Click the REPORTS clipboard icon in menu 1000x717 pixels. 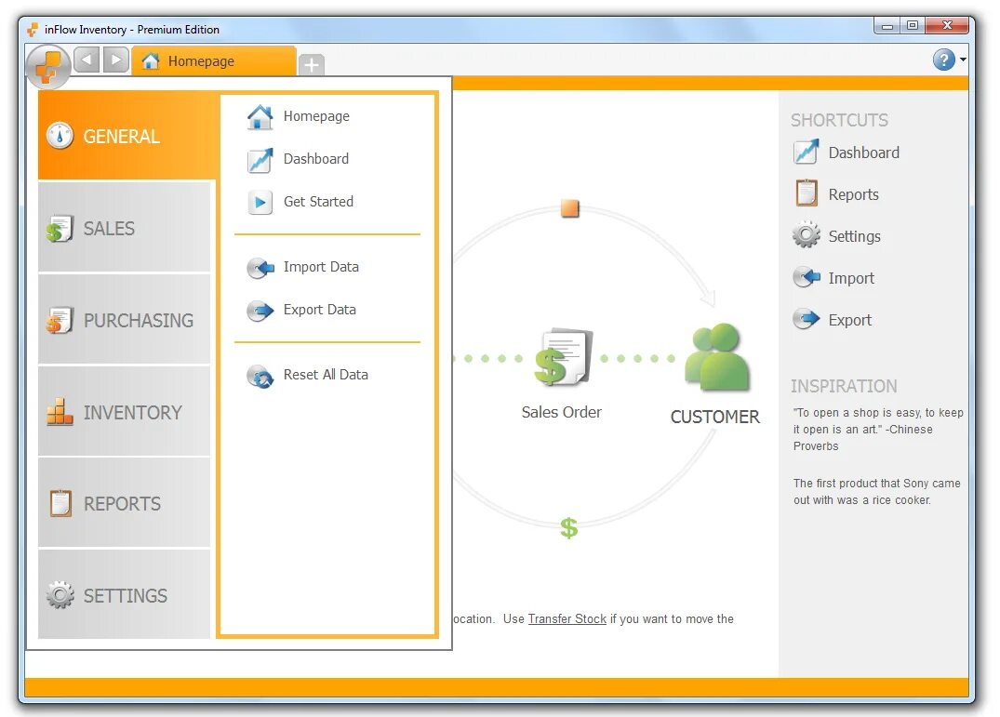(x=60, y=503)
